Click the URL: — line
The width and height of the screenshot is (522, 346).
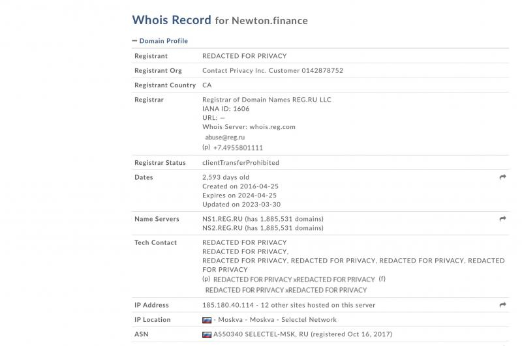(213, 118)
